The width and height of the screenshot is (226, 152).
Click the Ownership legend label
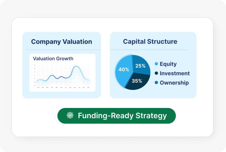174,83
